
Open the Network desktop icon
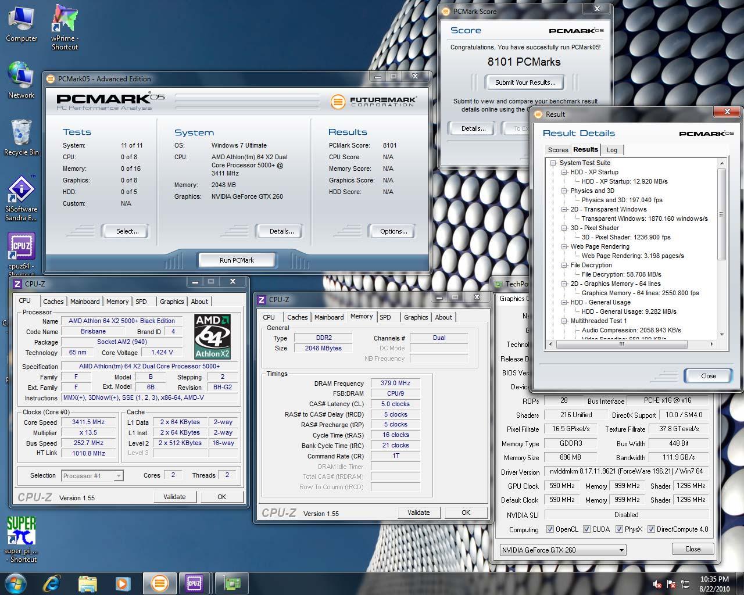click(22, 80)
